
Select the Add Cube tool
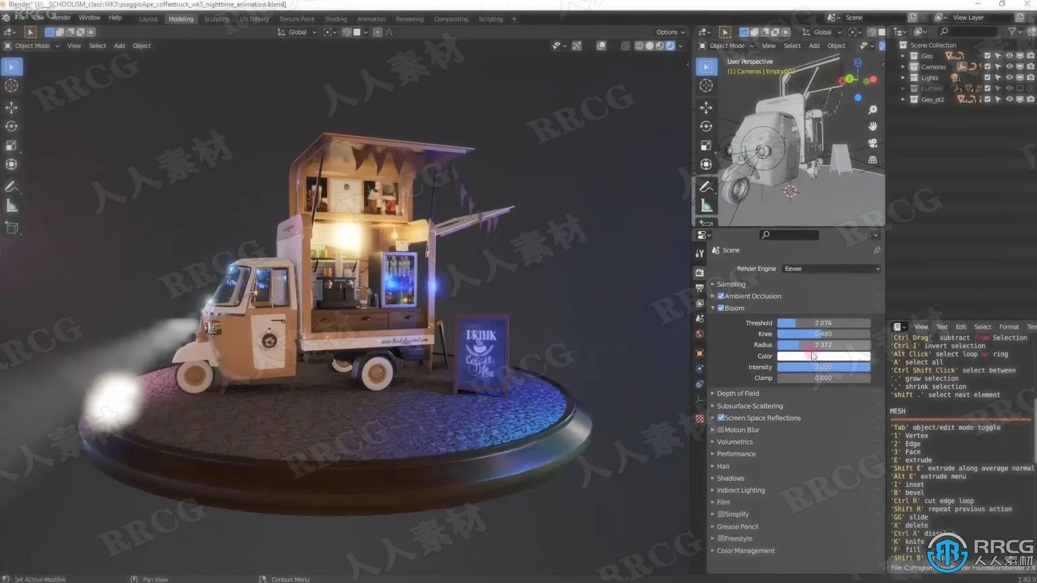11,228
